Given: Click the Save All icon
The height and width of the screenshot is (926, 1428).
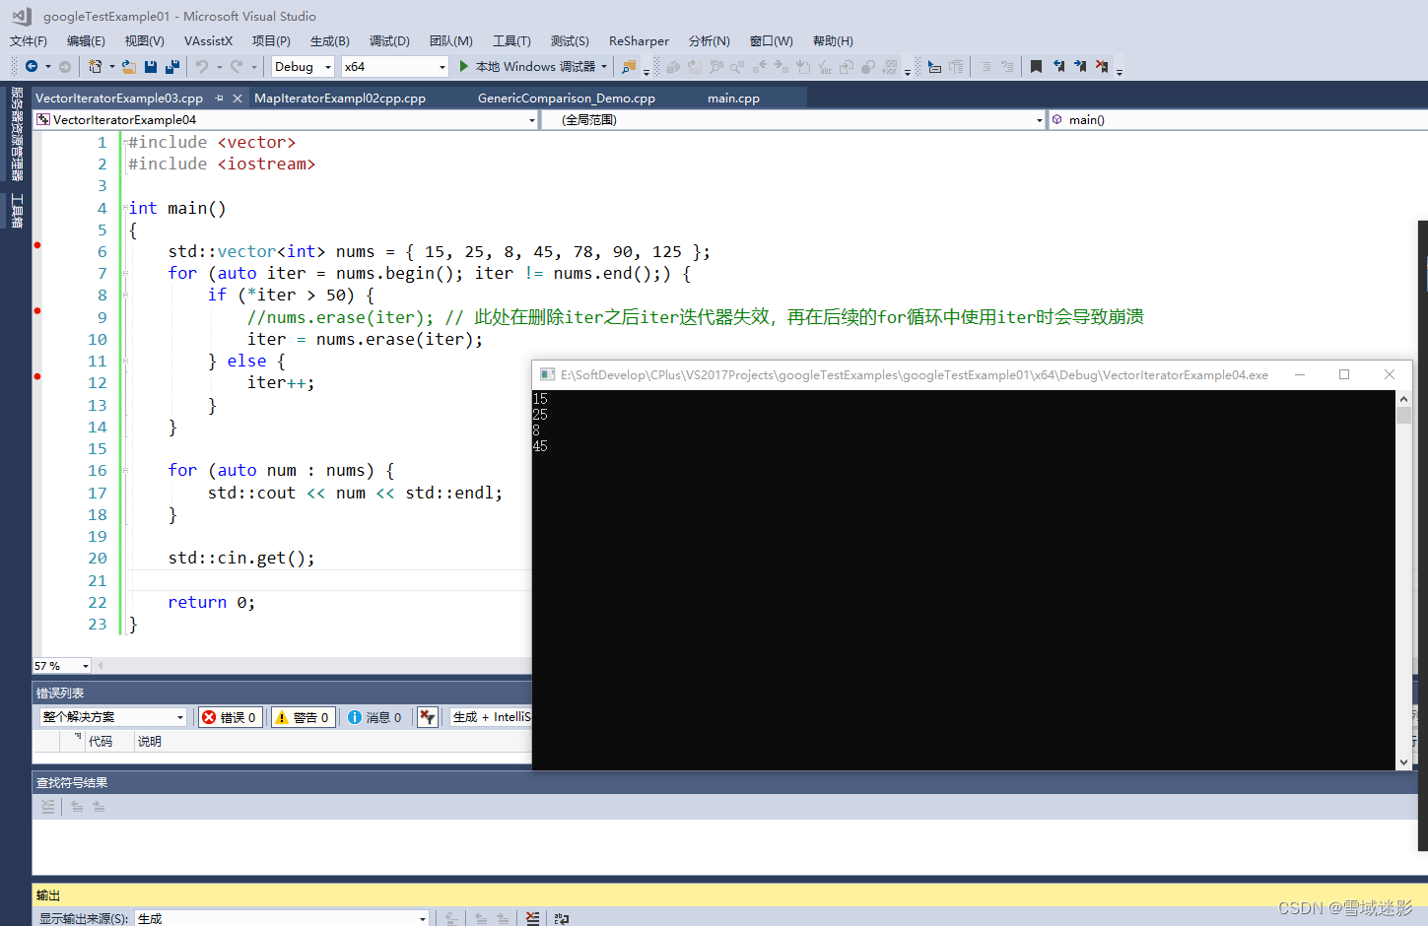Looking at the screenshot, I should coord(172,66).
